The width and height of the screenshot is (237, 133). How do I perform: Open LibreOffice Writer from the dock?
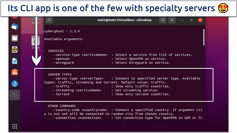coord(15,61)
